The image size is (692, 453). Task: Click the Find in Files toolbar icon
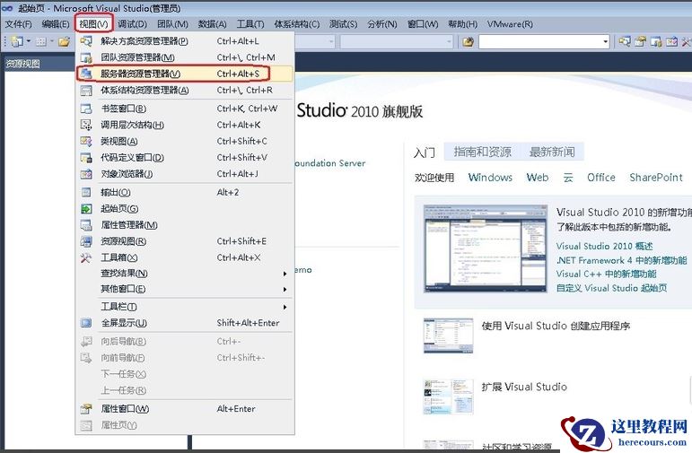click(468, 42)
